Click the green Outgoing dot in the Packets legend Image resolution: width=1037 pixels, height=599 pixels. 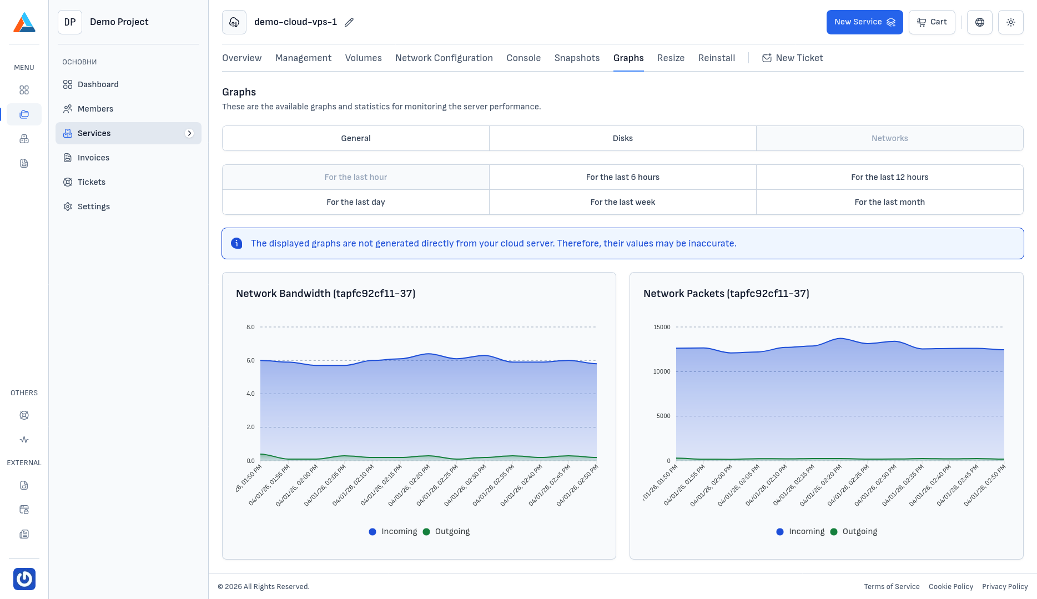[834, 532]
